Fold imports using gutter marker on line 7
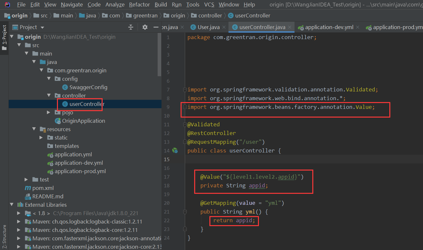The height and width of the screenshot is (250, 423). [185, 89]
